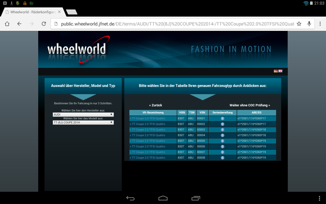
Task: Open Serienbereifung info icon for VSN 00001
Action: [223, 119]
